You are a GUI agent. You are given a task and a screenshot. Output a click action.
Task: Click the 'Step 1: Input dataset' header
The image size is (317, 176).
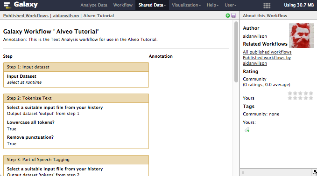[x=76, y=67]
